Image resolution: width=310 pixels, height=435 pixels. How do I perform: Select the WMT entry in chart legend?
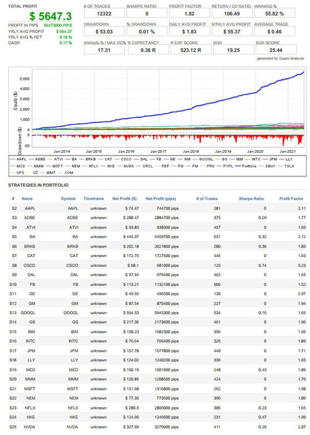[x=48, y=173]
